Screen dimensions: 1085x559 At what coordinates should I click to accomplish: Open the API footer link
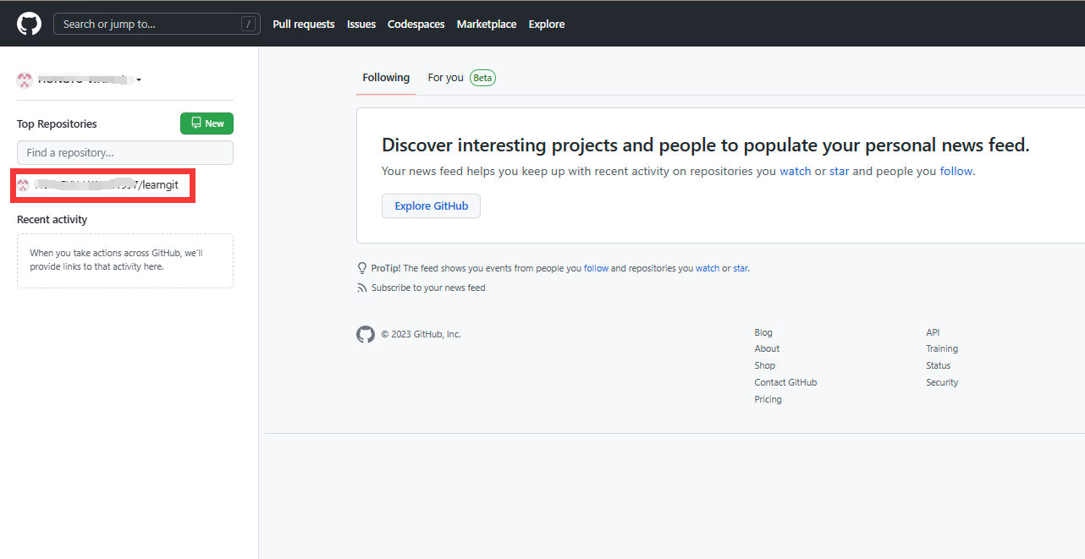click(x=933, y=332)
